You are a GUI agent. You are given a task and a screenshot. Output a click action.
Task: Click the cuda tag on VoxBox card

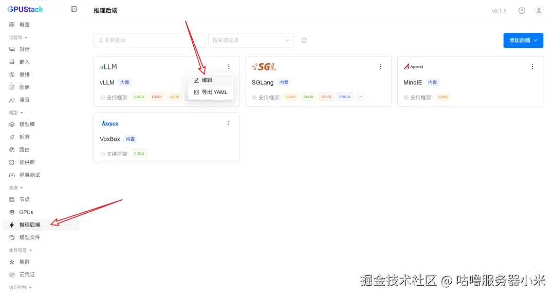click(139, 153)
